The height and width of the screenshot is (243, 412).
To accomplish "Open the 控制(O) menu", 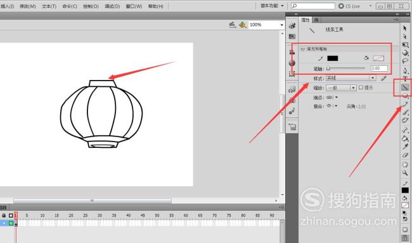I will tap(91, 6).
